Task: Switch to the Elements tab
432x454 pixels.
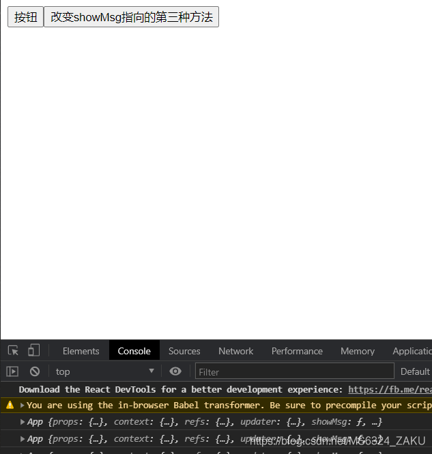Action: [81, 351]
